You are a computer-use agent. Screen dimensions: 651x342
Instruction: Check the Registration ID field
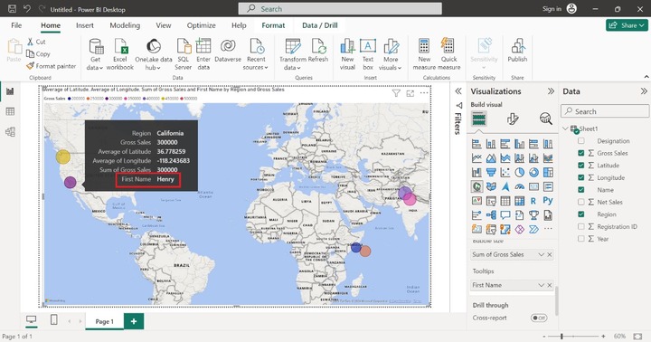pos(581,226)
